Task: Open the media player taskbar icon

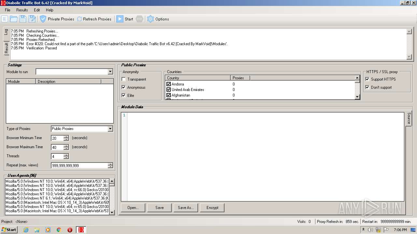Action: pyautogui.click(x=48, y=230)
